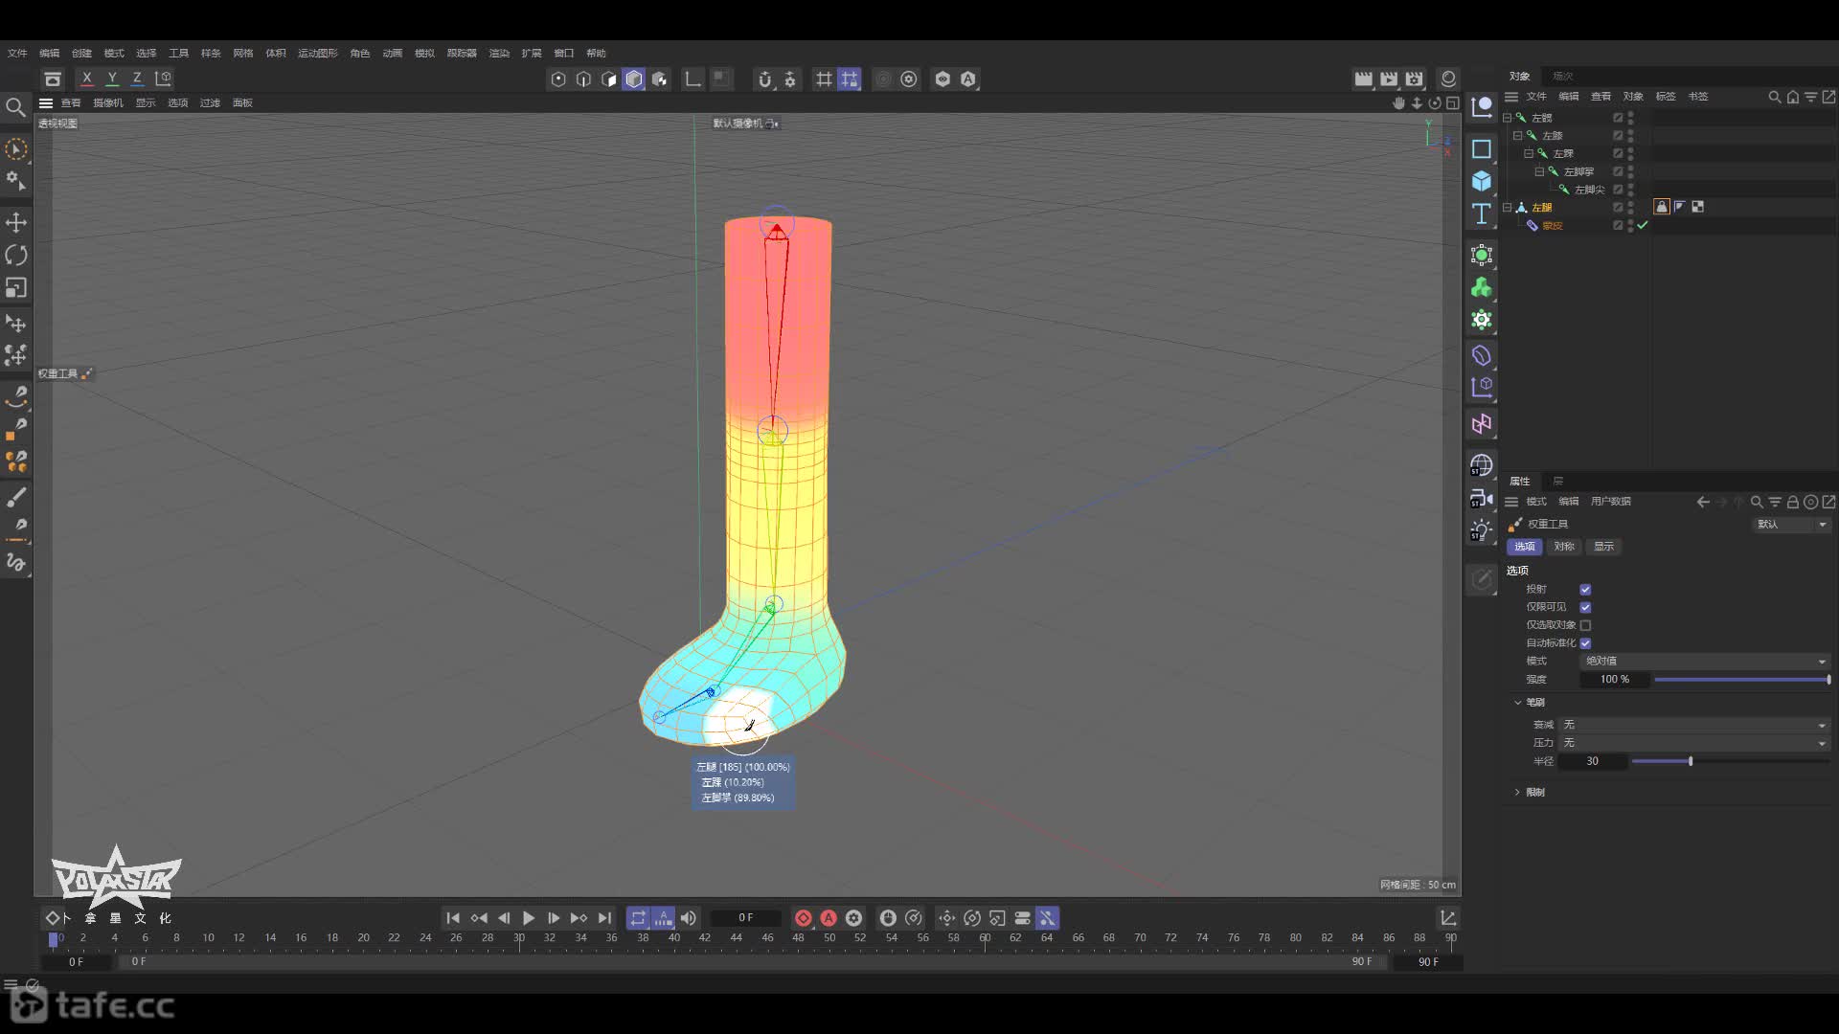This screenshot has width=1839, height=1034.
Task: Open the 角色 main menu
Action: [360, 54]
